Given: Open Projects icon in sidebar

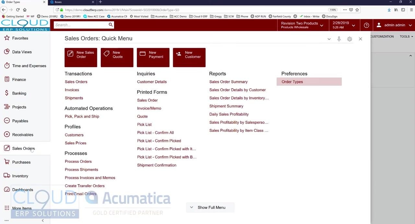Looking at the screenshot, I should point(7,107).
